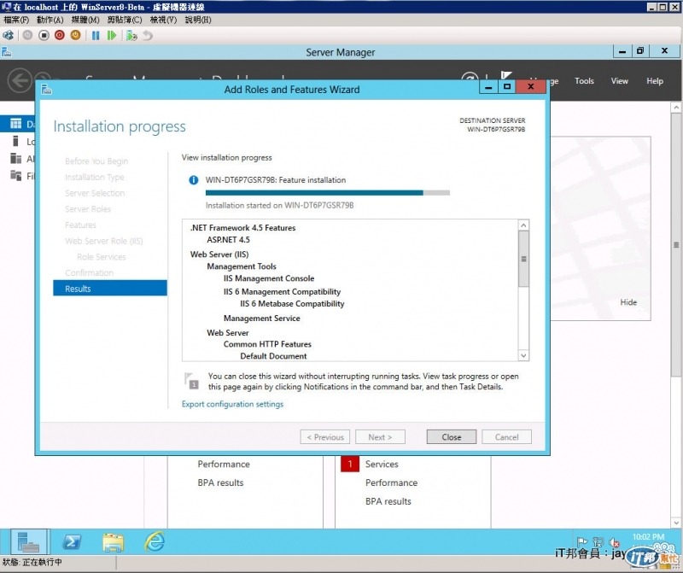Open the 媒體(M) menu
Image resolution: width=683 pixels, height=573 pixels.
(x=85, y=20)
